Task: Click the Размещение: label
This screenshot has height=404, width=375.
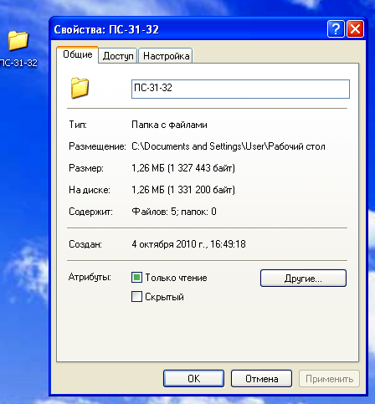Action: pyautogui.click(x=97, y=146)
